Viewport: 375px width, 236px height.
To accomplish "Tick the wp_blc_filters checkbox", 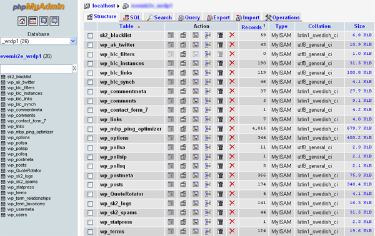I will tap(90, 54).
